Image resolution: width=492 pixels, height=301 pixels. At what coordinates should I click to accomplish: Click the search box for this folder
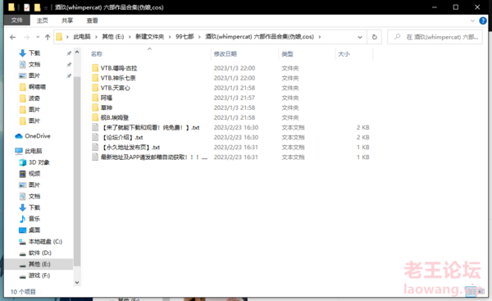click(x=435, y=37)
